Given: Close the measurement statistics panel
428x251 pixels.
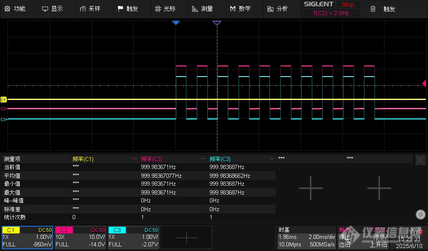Looking at the screenshot, I should pyautogui.click(x=420, y=159).
